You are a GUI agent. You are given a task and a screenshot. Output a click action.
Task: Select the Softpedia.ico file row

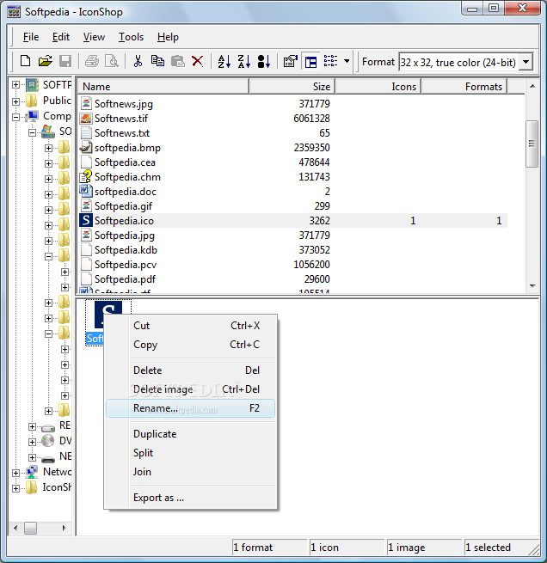tap(292, 220)
